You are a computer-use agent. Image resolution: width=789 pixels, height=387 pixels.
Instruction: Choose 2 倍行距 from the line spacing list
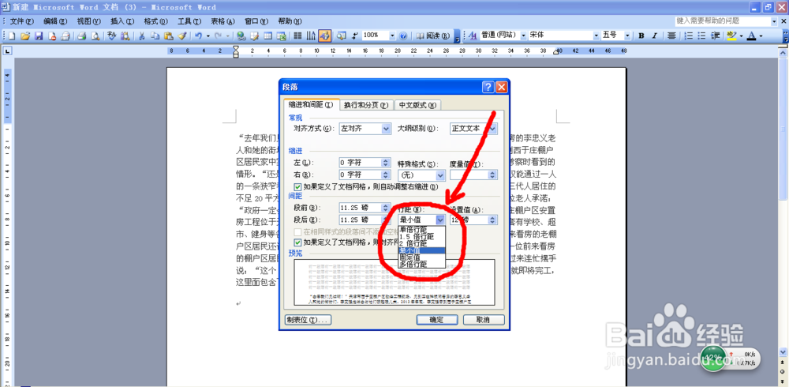[x=421, y=243]
